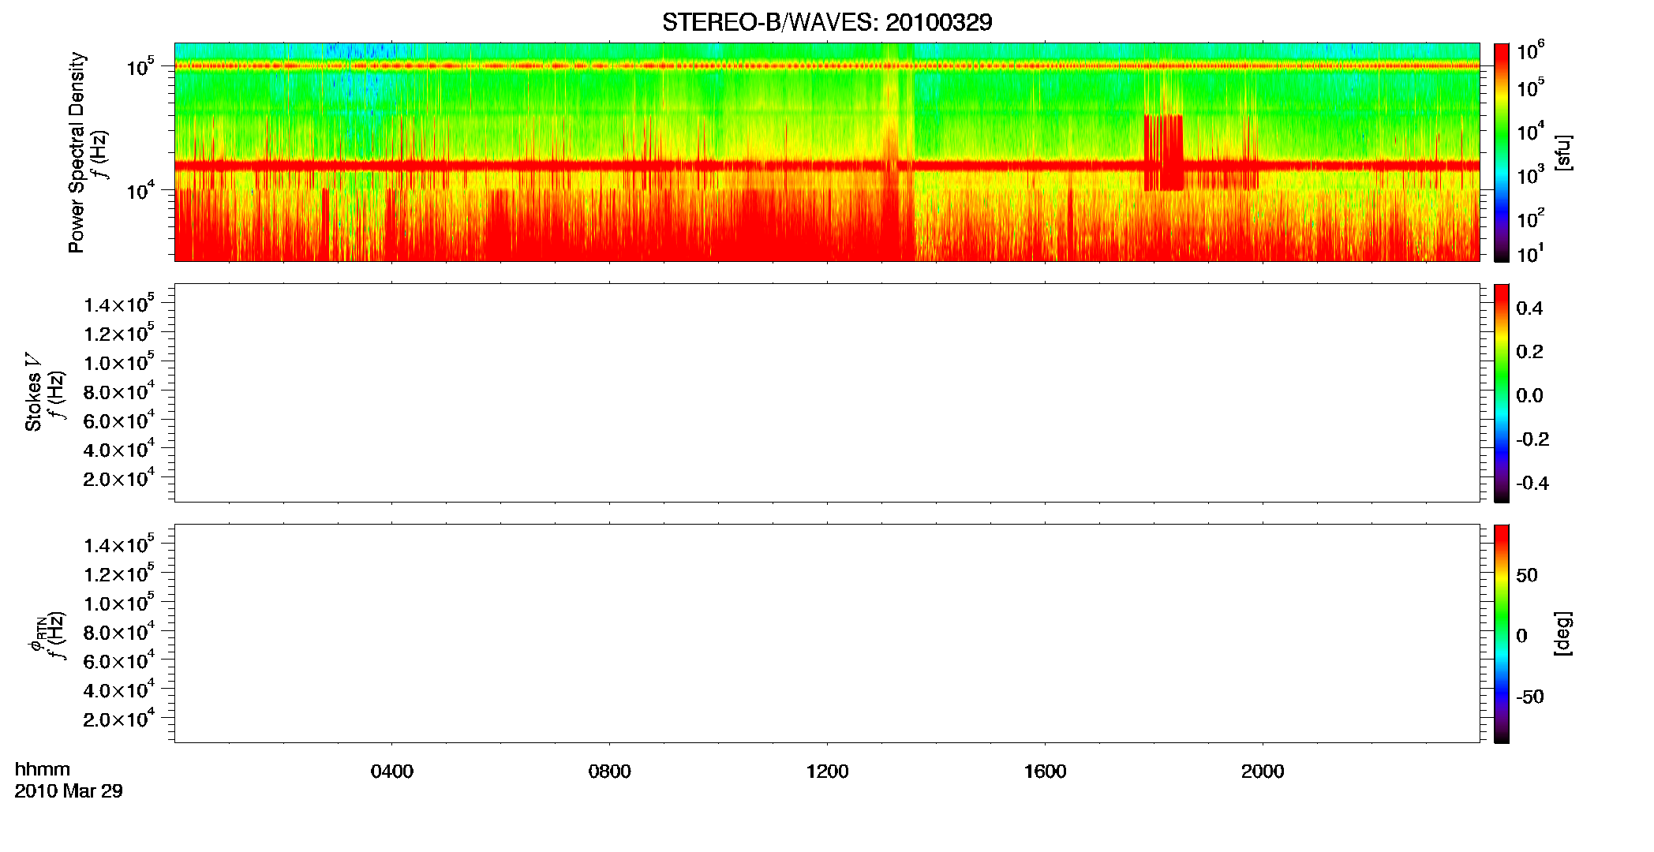Click the Power Spectral Density axis label
Screen dimensions: 1654x852
77,152
